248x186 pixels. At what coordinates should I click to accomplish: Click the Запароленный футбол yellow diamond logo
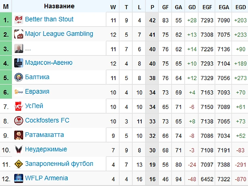(x=19, y=164)
